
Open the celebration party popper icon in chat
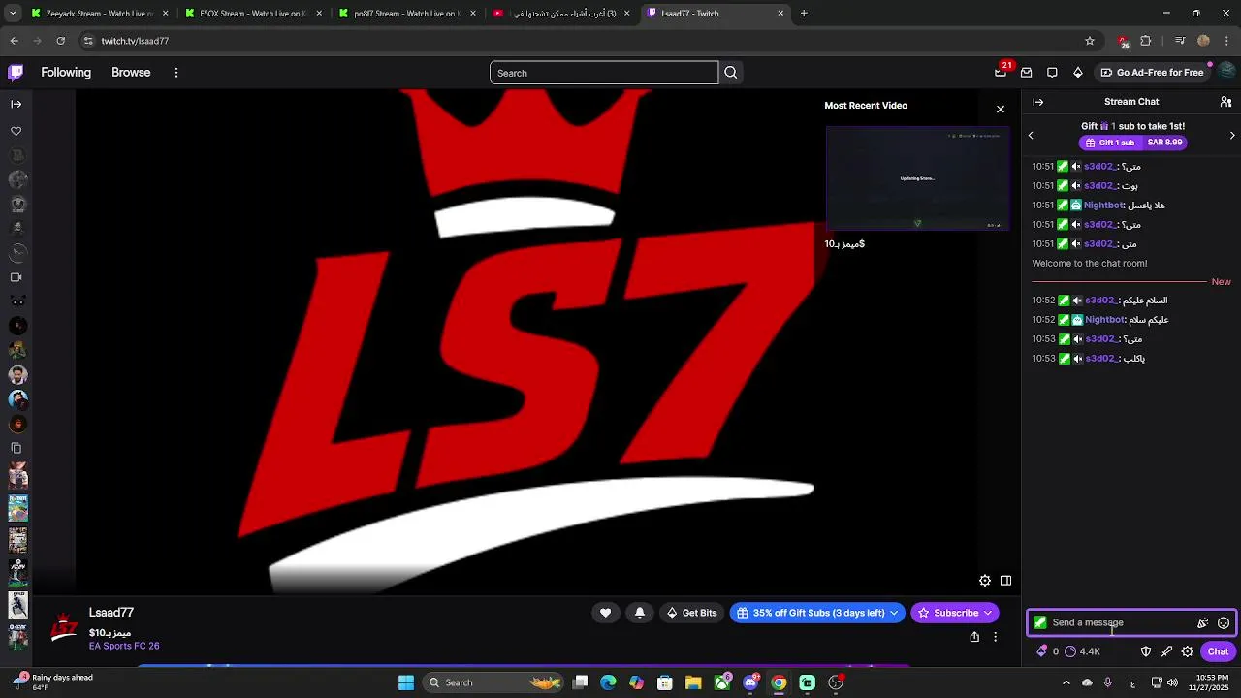click(1202, 623)
